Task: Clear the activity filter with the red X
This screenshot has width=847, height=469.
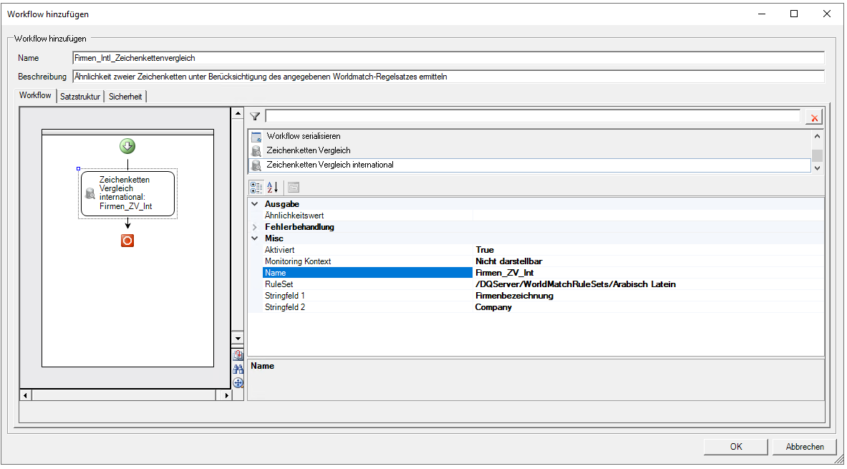Action: click(x=814, y=117)
